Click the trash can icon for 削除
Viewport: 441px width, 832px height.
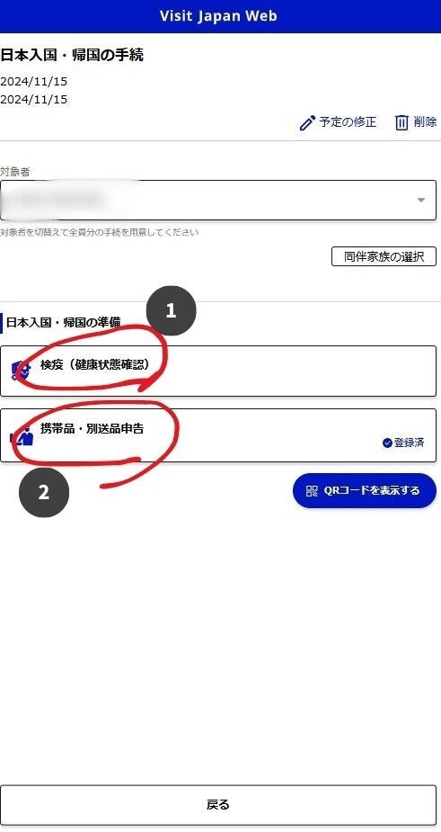(x=401, y=122)
